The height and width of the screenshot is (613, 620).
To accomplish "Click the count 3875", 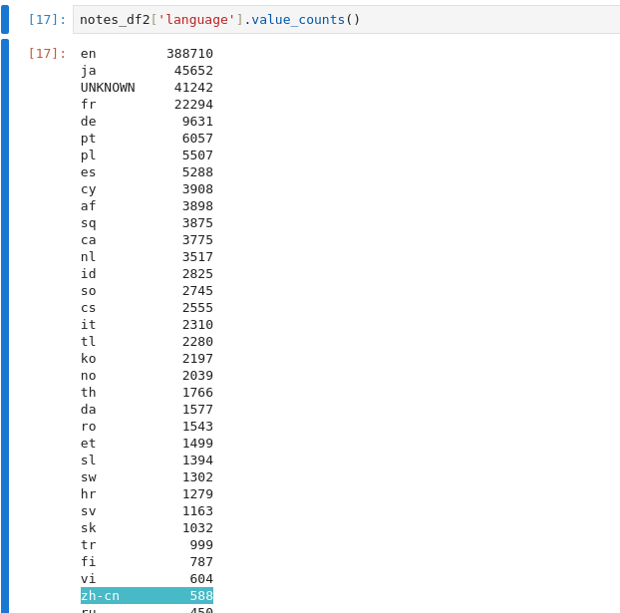I will (x=197, y=223).
